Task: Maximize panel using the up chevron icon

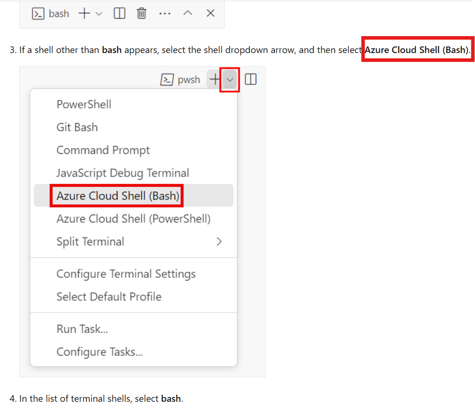Action: pos(188,13)
